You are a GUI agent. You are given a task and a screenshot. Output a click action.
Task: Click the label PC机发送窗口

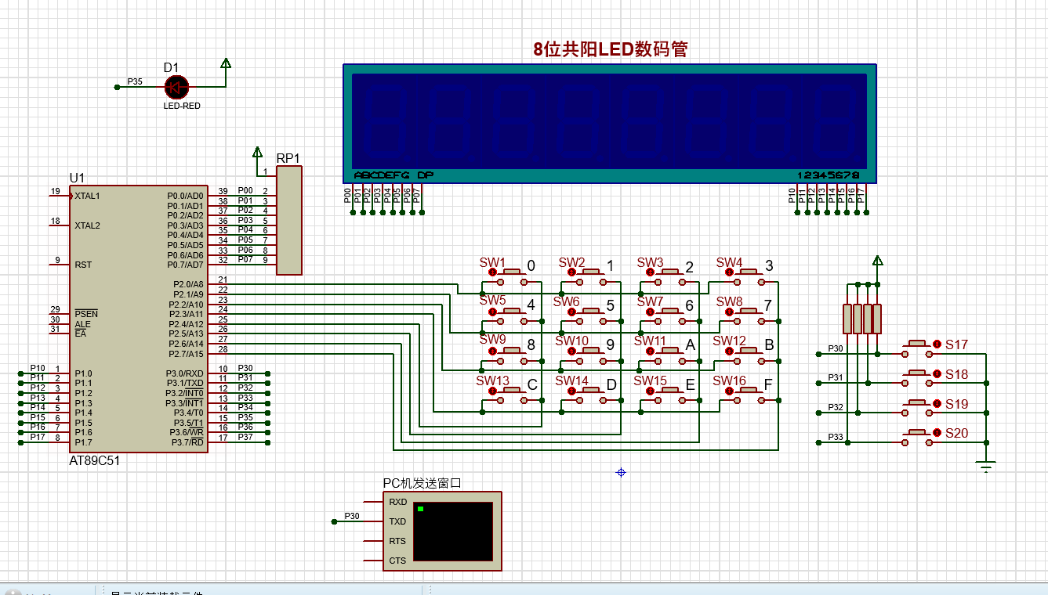(422, 483)
